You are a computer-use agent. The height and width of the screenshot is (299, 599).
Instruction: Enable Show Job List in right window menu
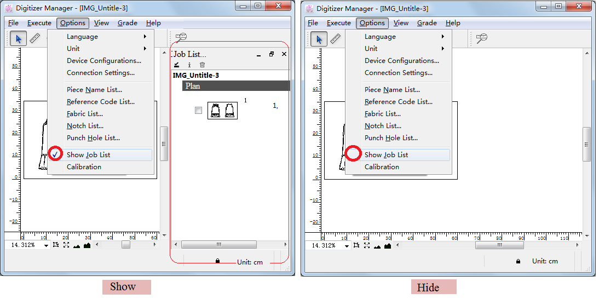click(x=386, y=155)
